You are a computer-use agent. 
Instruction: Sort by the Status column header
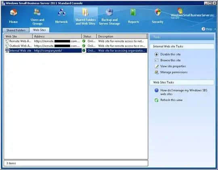tap(89, 36)
